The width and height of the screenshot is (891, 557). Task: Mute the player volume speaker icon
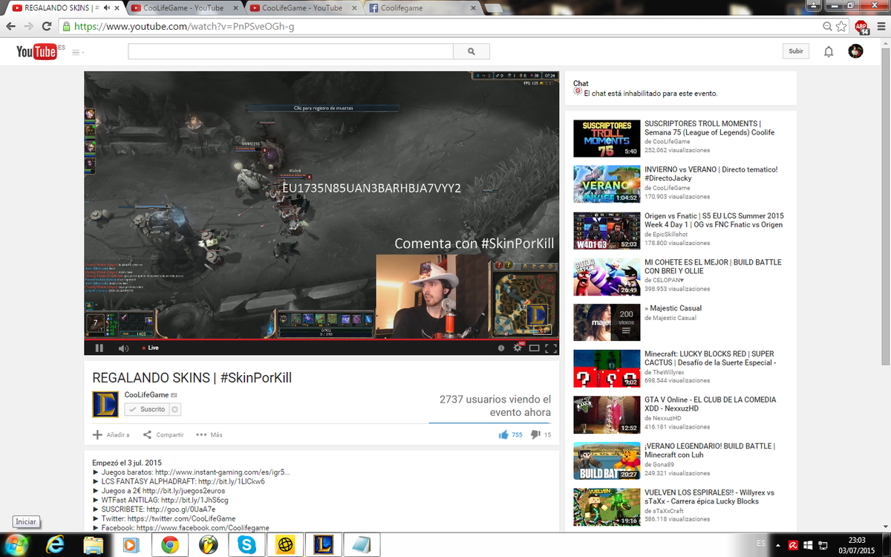124,348
